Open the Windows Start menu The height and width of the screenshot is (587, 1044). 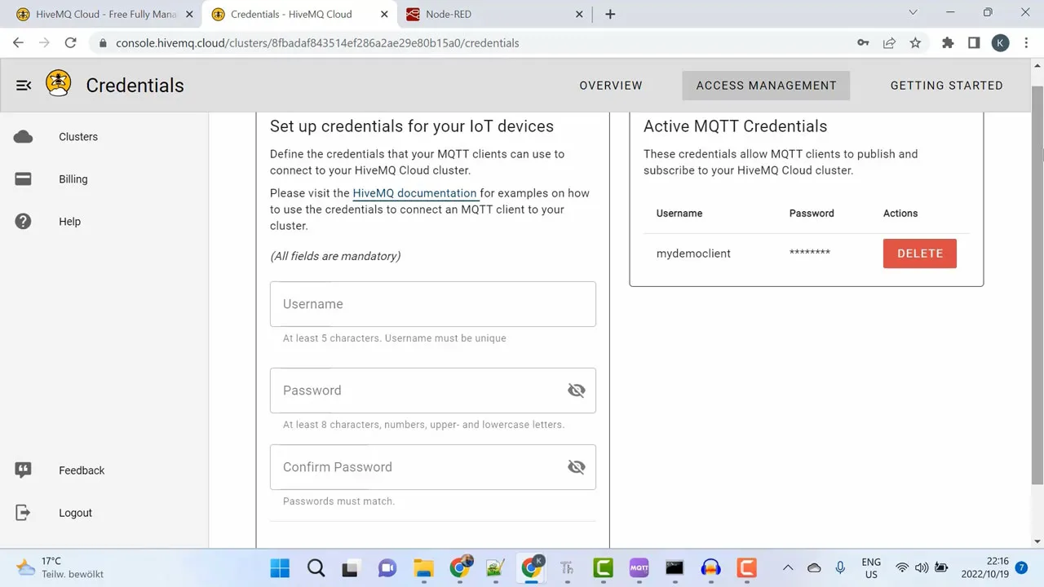click(x=280, y=567)
